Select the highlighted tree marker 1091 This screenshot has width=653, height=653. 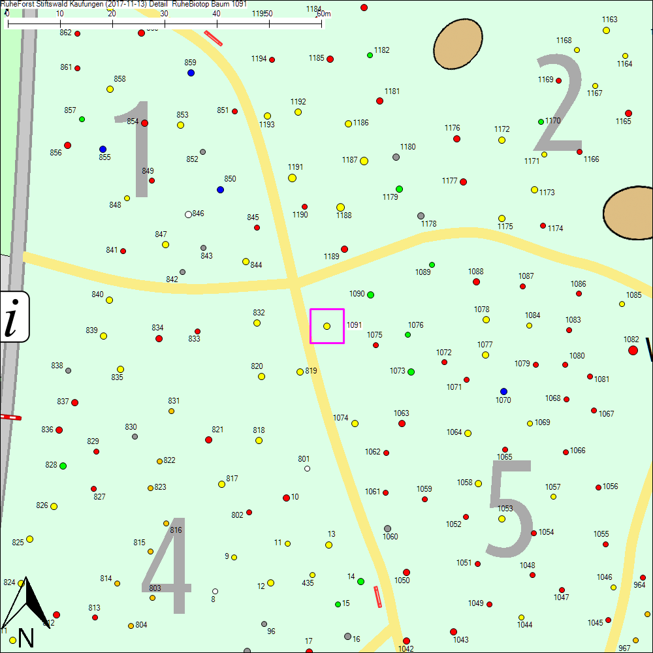327,326
